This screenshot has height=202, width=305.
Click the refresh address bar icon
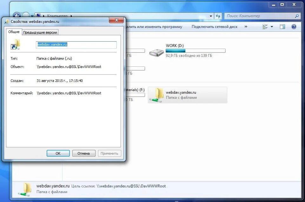(x=218, y=16)
